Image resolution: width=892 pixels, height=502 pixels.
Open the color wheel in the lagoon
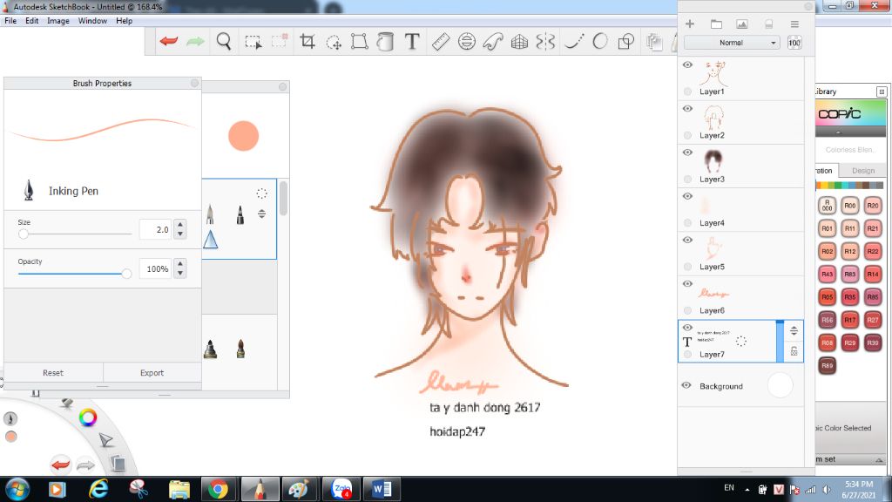click(x=88, y=417)
